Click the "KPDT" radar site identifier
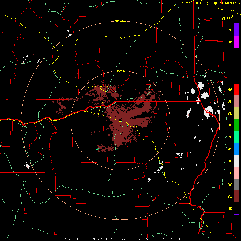The width and height of the screenshot is (241, 241). 137,239
